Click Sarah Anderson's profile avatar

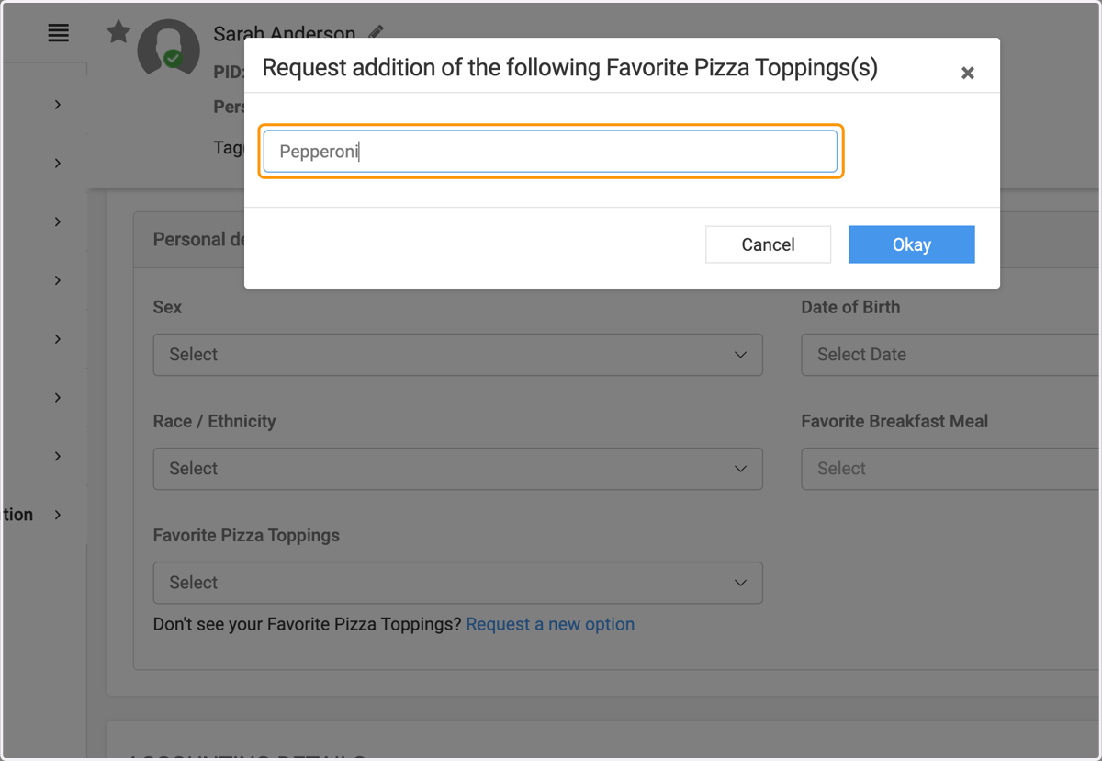pyautogui.click(x=168, y=48)
